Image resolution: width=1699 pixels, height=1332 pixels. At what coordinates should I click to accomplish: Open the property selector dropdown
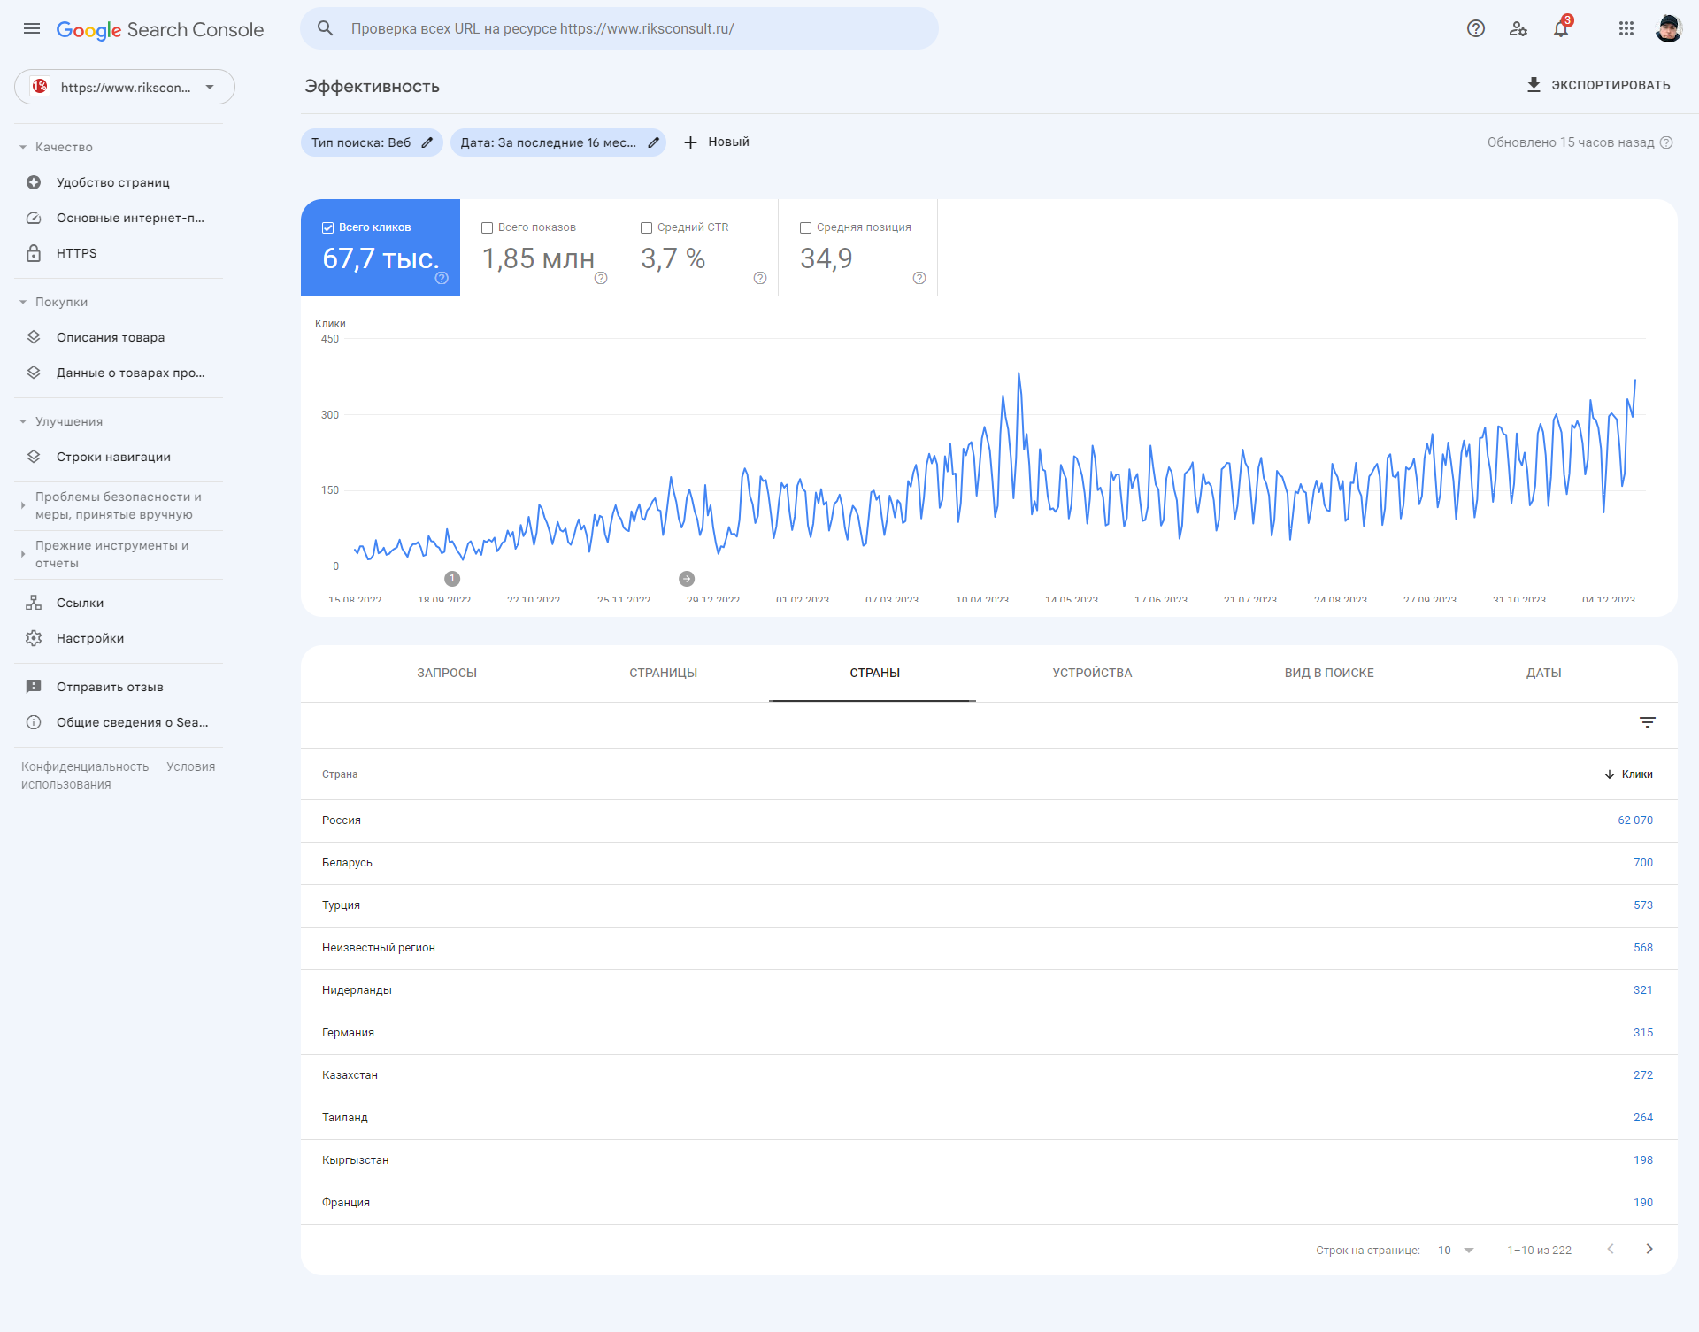[125, 87]
